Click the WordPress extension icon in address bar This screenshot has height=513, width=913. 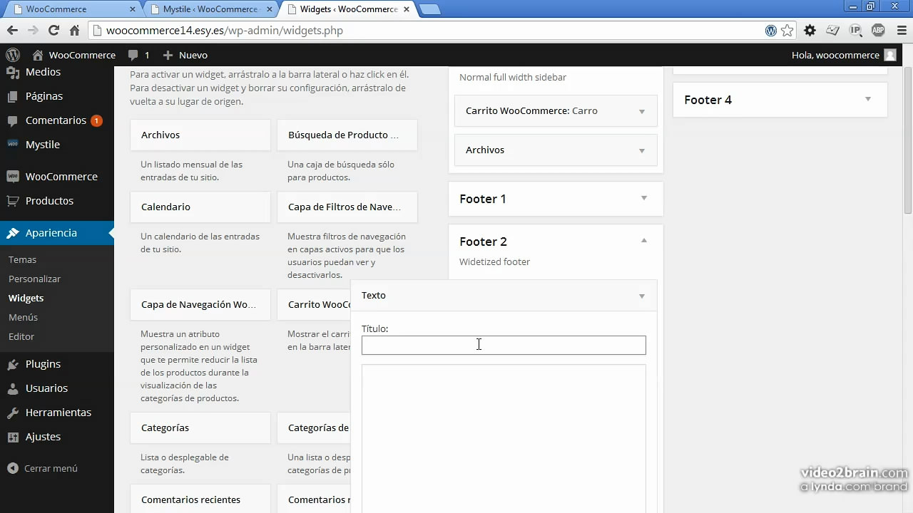771,31
